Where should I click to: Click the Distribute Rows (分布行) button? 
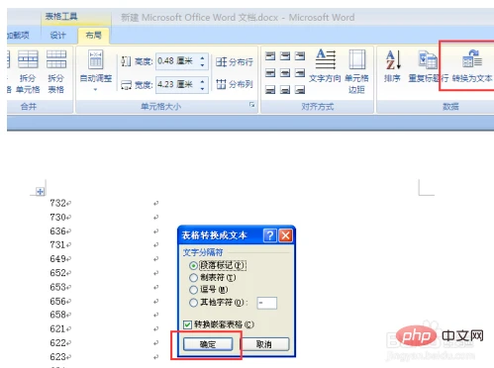[x=235, y=61]
